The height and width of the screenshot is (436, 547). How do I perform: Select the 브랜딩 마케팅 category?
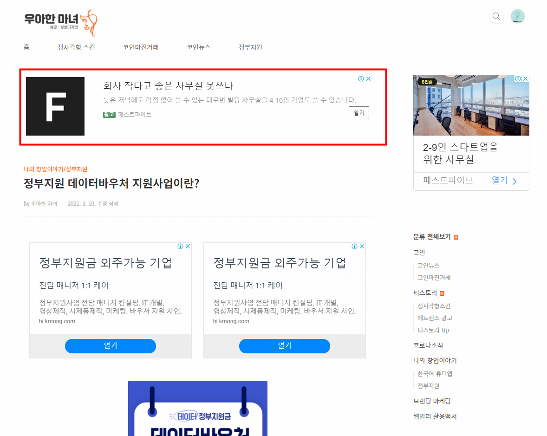(432, 401)
